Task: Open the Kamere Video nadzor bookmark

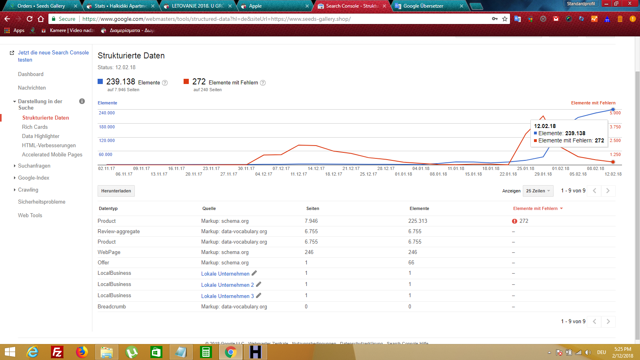Action: click(x=68, y=30)
